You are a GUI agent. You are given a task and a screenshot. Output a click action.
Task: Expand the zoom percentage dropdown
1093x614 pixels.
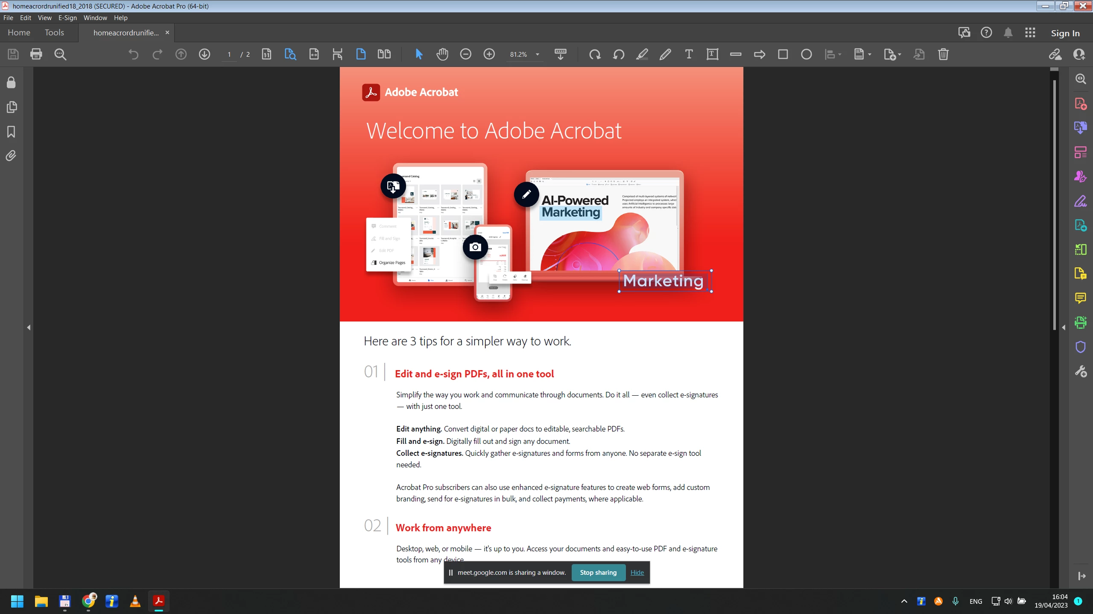pyautogui.click(x=538, y=54)
